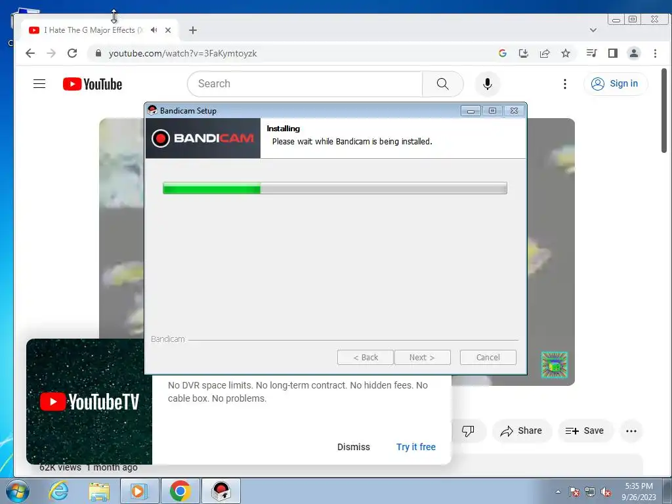Share the video
672x504 pixels.
click(521, 430)
